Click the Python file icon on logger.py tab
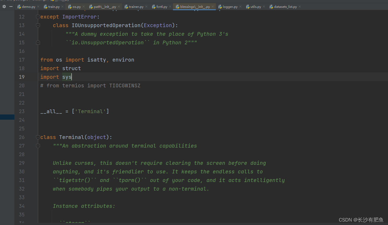The image size is (388, 225). 220,7
